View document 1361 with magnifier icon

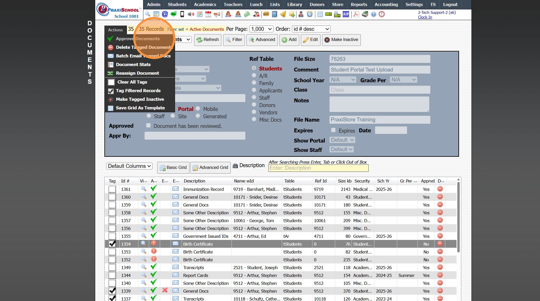coord(143,189)
